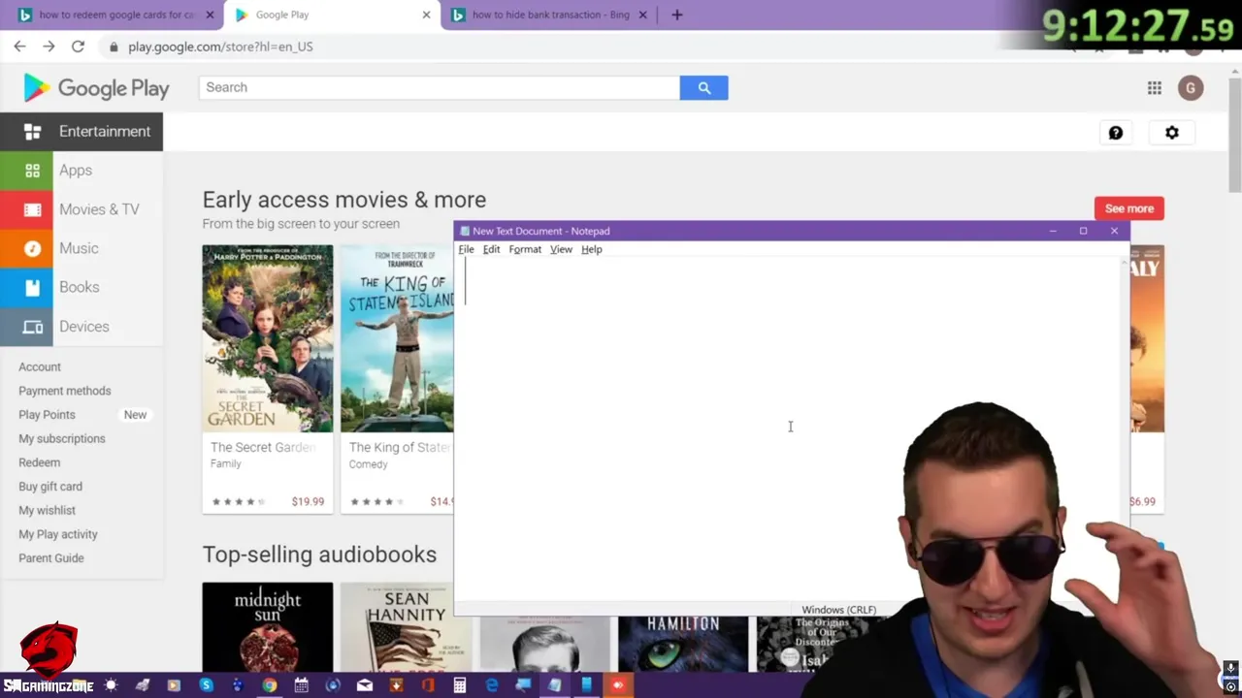Open My Play activity link
The width and height of the screenshot is (1242, 698).
point(58,534)
